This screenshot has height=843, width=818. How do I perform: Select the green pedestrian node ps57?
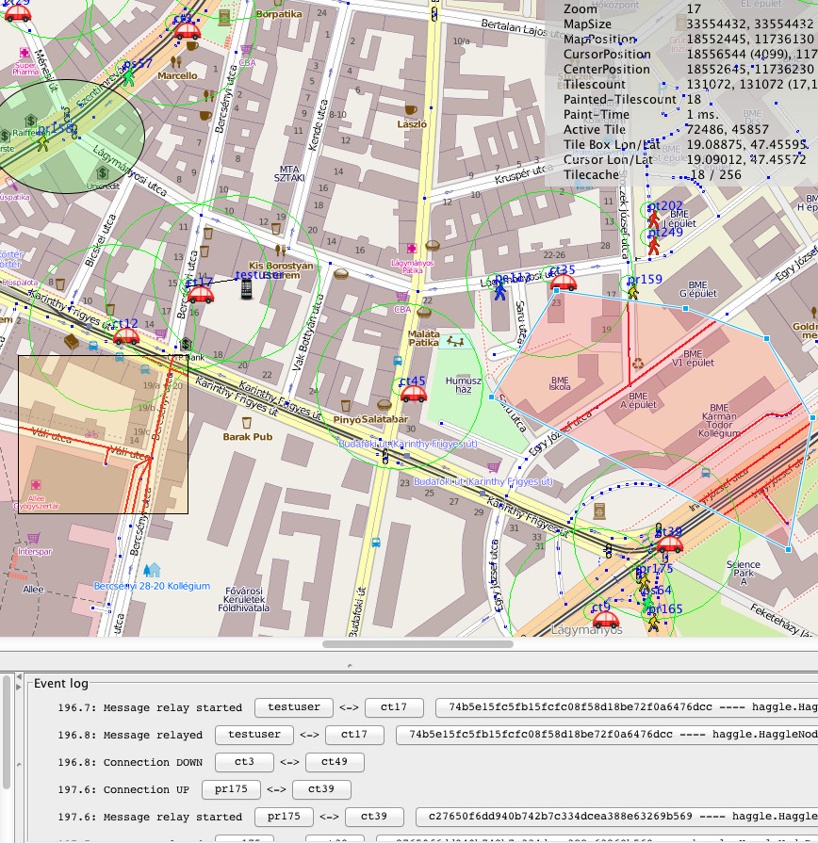(128, 77)
